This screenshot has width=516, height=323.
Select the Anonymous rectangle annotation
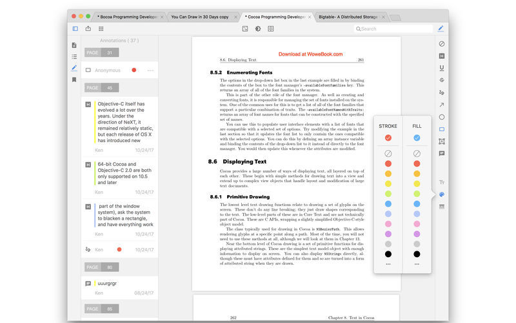point(119,70)
